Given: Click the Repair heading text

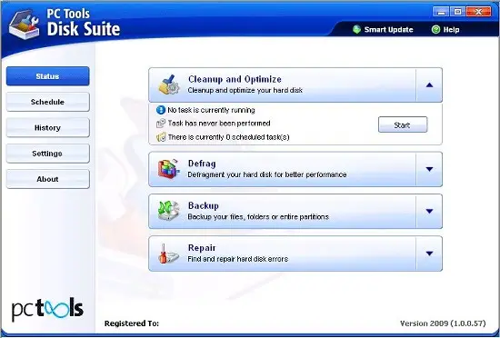Looking at the screenshot, I should [202, 247].
